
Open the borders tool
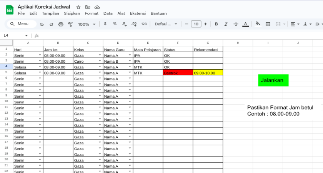[x=268, y=24]
